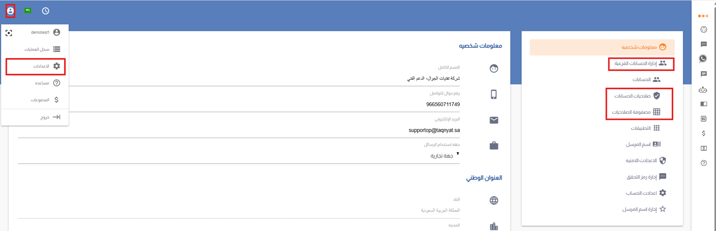Click the fullscreen focus icon near demotest1
This screenshot has height=231, width=716.
tap(9, 33)
